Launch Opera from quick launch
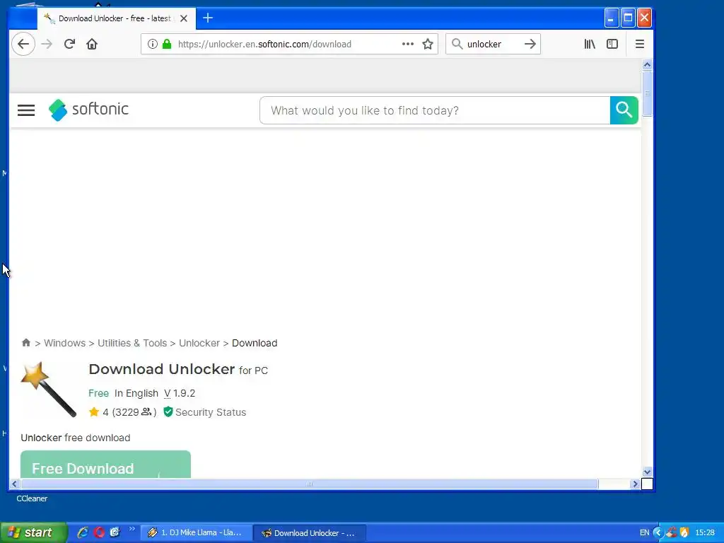 [99, 532]
